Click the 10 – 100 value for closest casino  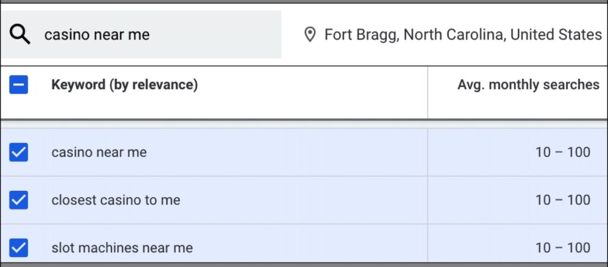tap(562, 200)
